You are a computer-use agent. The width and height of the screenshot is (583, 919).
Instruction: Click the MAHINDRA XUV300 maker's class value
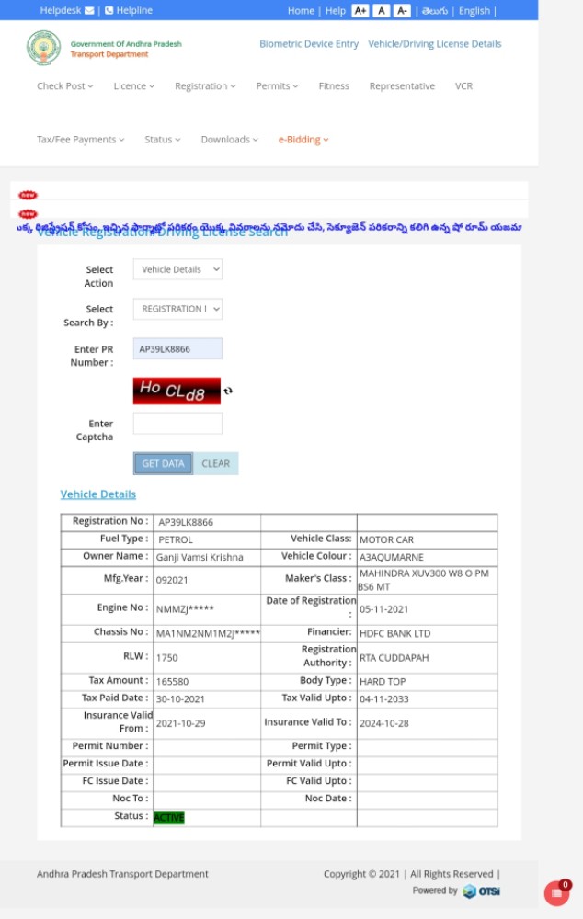424,580
